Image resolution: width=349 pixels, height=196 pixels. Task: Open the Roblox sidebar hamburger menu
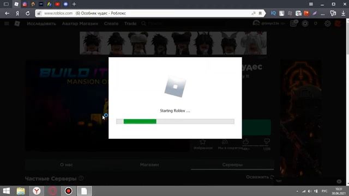pos(7,23)
